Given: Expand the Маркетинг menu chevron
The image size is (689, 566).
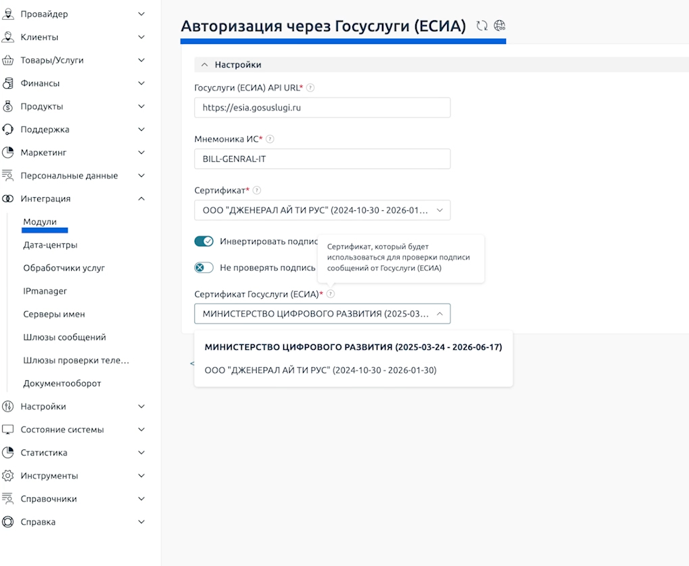Looking at the screenshot, I should tap(142, 153).
